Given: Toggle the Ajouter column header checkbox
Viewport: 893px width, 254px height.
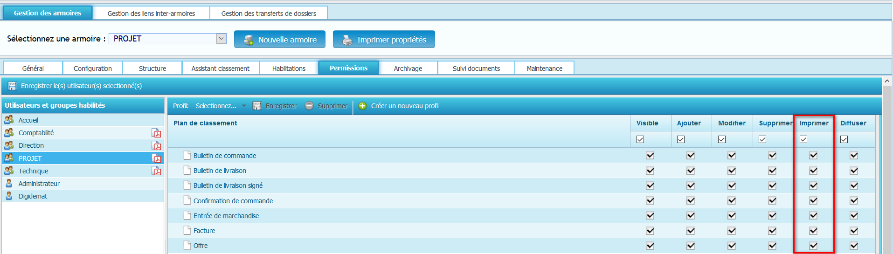Looking at the screenshot, I should [x=681, y=139].
